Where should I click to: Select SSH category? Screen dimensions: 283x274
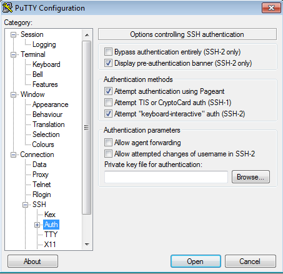(39, 205)
